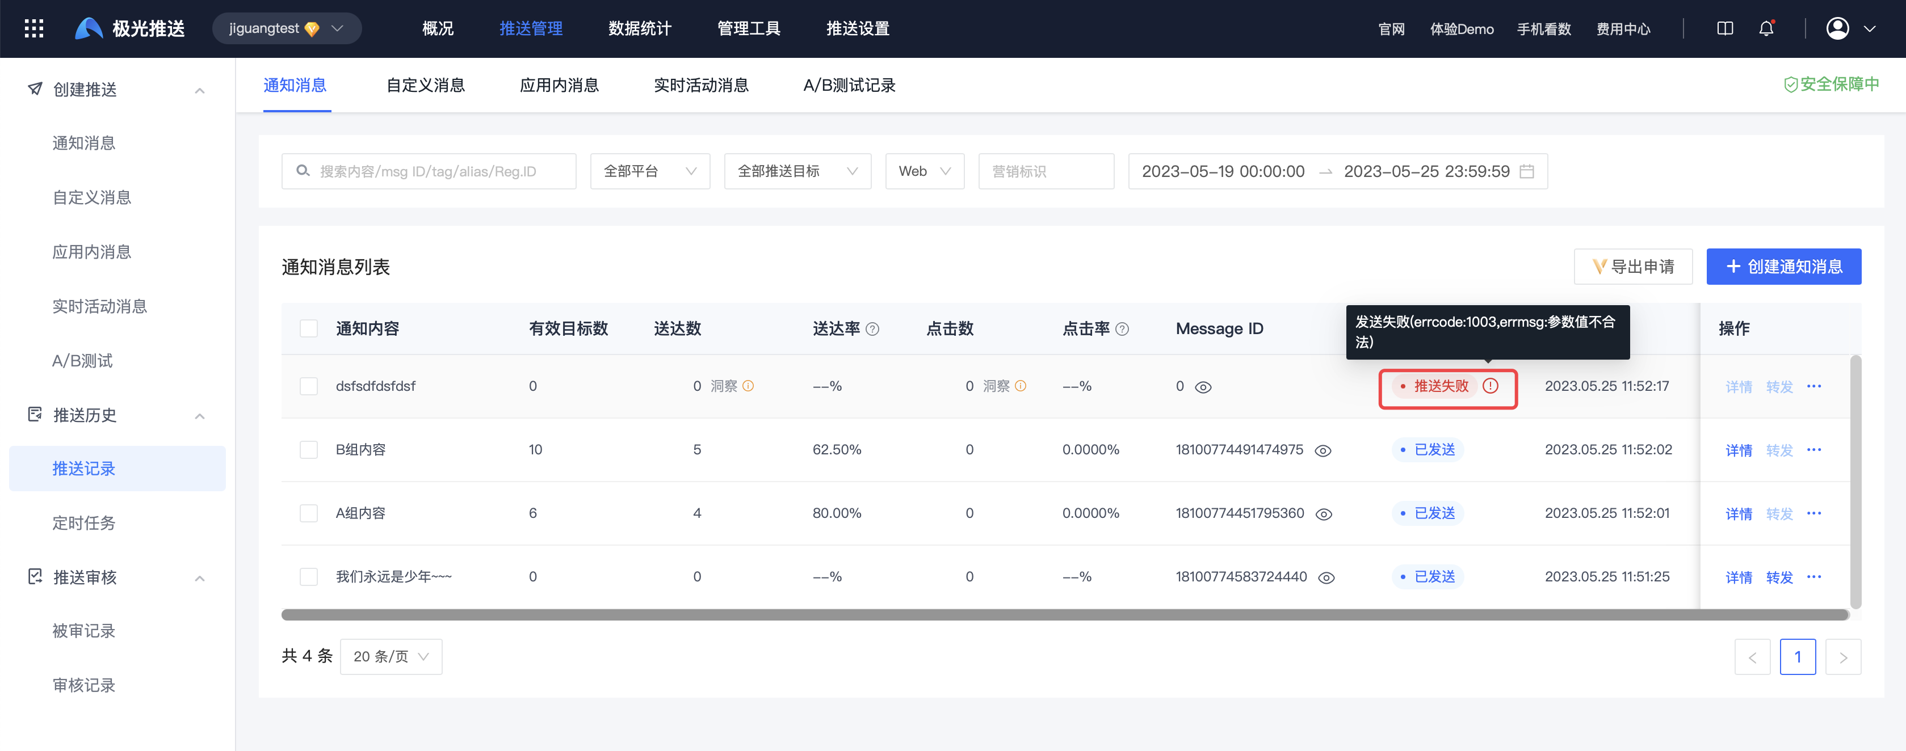Screen dimensions: 1906x751
Task: Switch to the 自定义消息 tab
Action: click(426, 85)
